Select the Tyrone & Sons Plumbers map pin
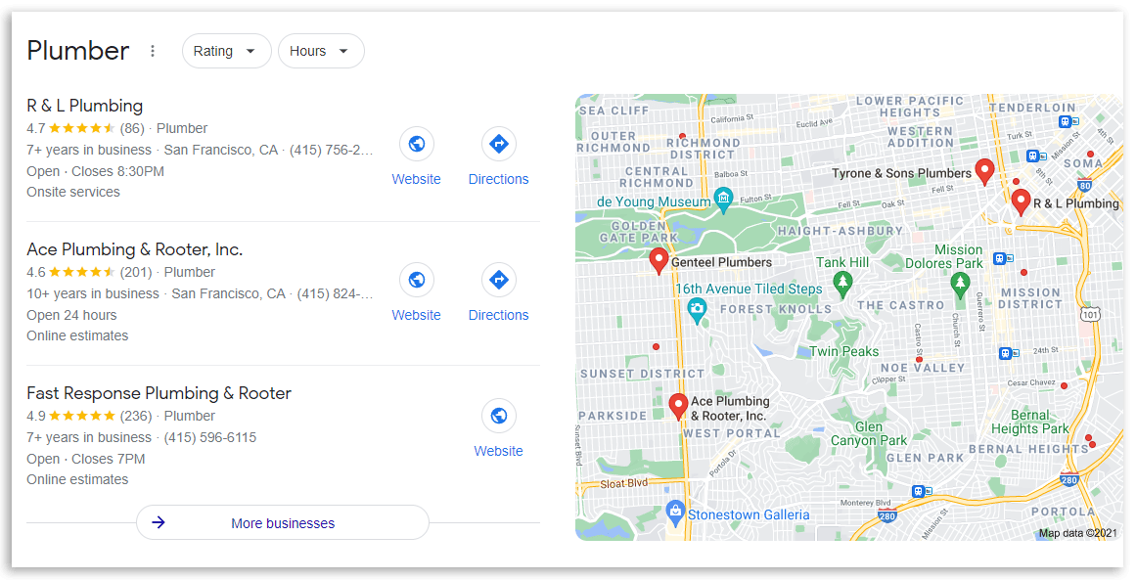The width and height of the screenshot is (1136, 580). [x=984, y=172]
